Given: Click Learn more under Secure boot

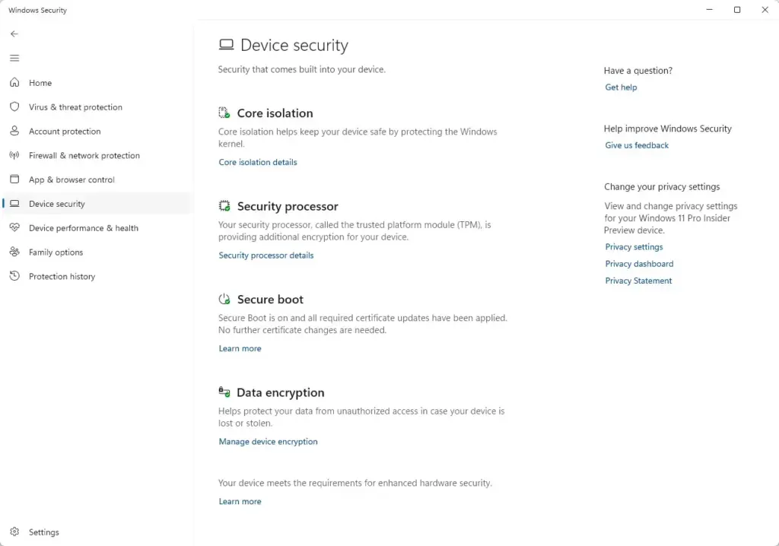Looking at the screenshot, I should (x=240, y=348).
